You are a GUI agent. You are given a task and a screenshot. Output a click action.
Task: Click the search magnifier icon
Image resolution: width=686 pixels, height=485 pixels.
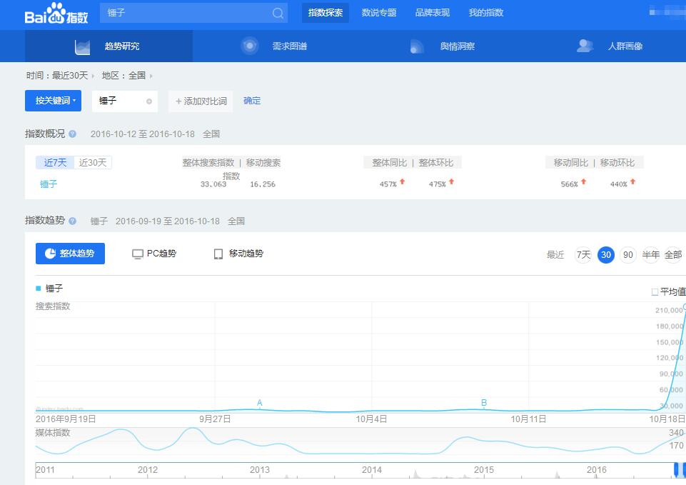click(x=278, y=13)
